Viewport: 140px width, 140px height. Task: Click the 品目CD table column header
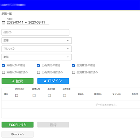click(x=135, y=94)
